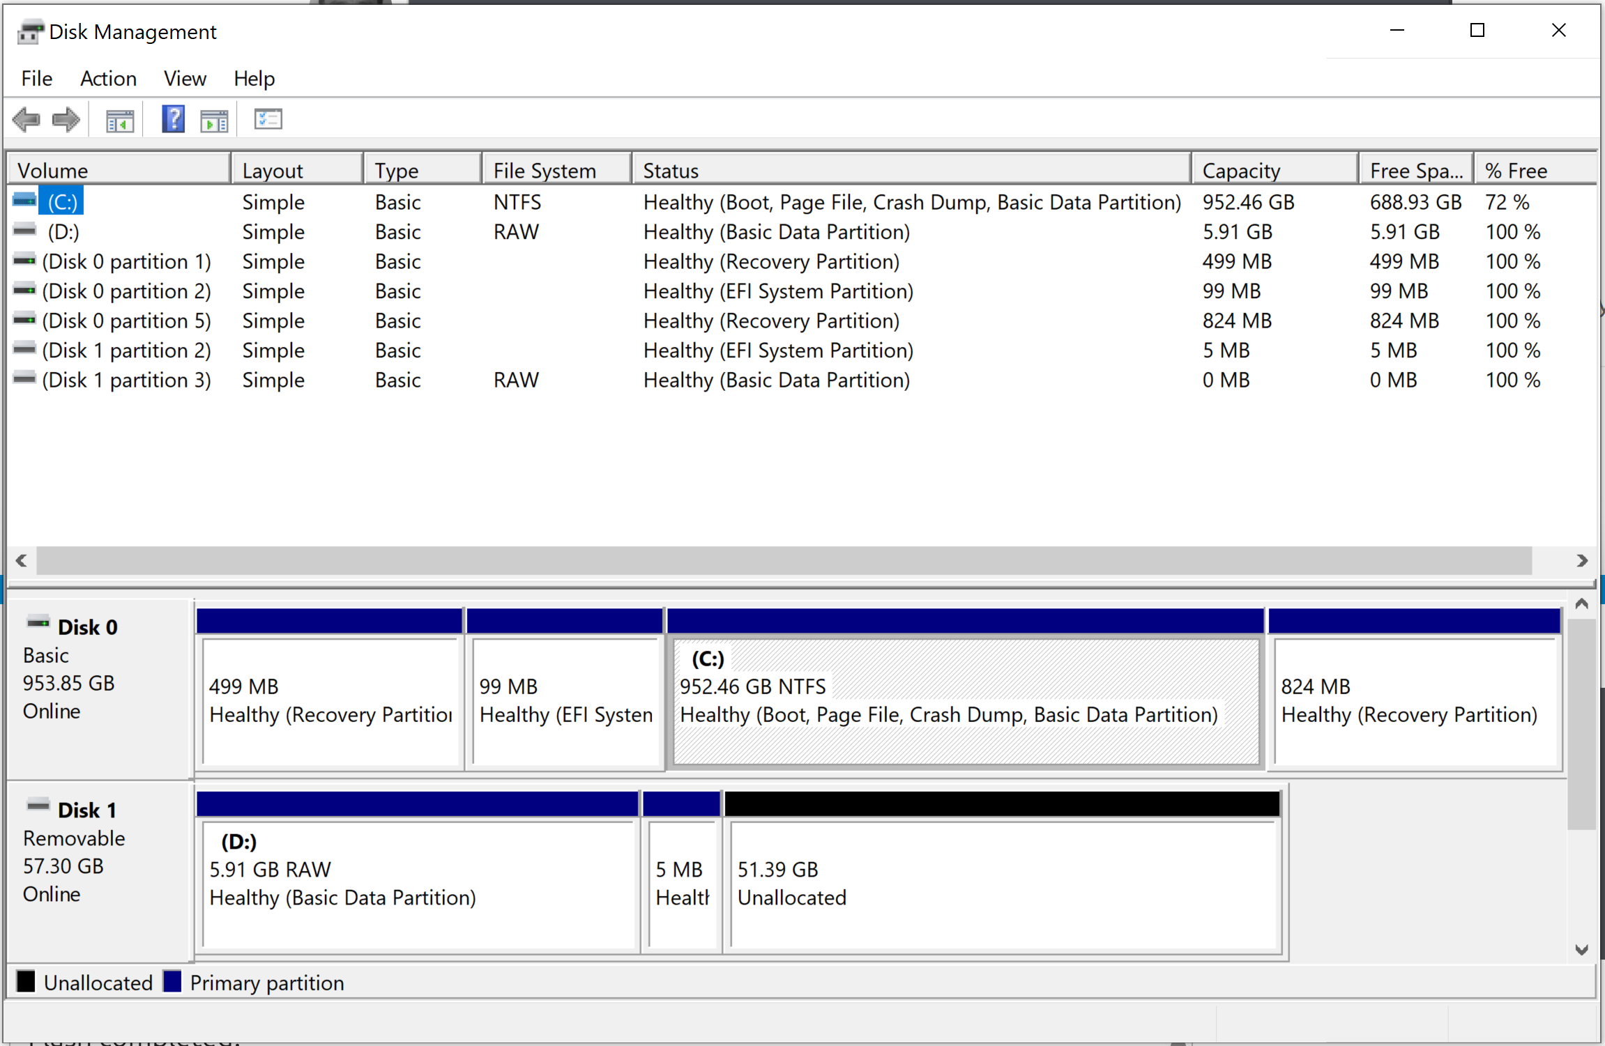Click the Back arrow toolbar icon
This screenshot has height=1046, width=1605.
click(26, 120)
